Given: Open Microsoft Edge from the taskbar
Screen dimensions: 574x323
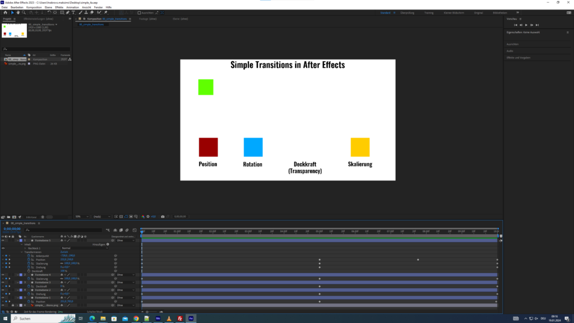Looking at the screenshot, I should pos(92,318).
